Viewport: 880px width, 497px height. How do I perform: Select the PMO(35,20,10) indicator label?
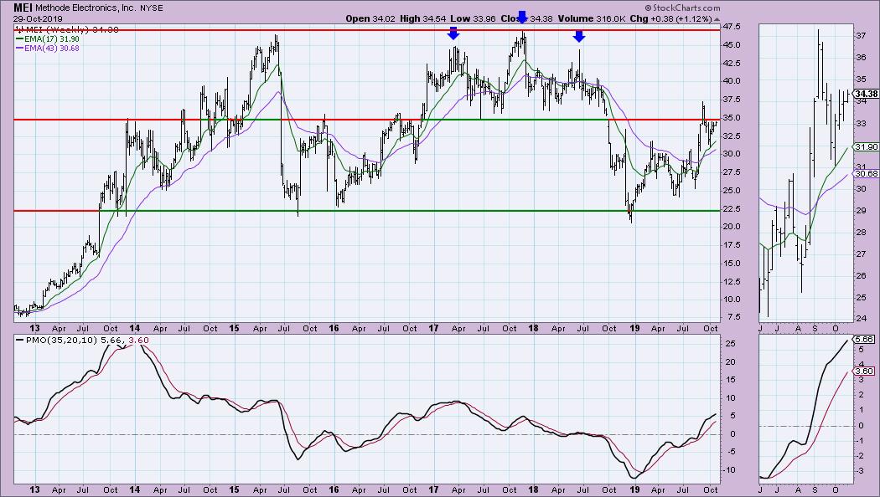62,340
